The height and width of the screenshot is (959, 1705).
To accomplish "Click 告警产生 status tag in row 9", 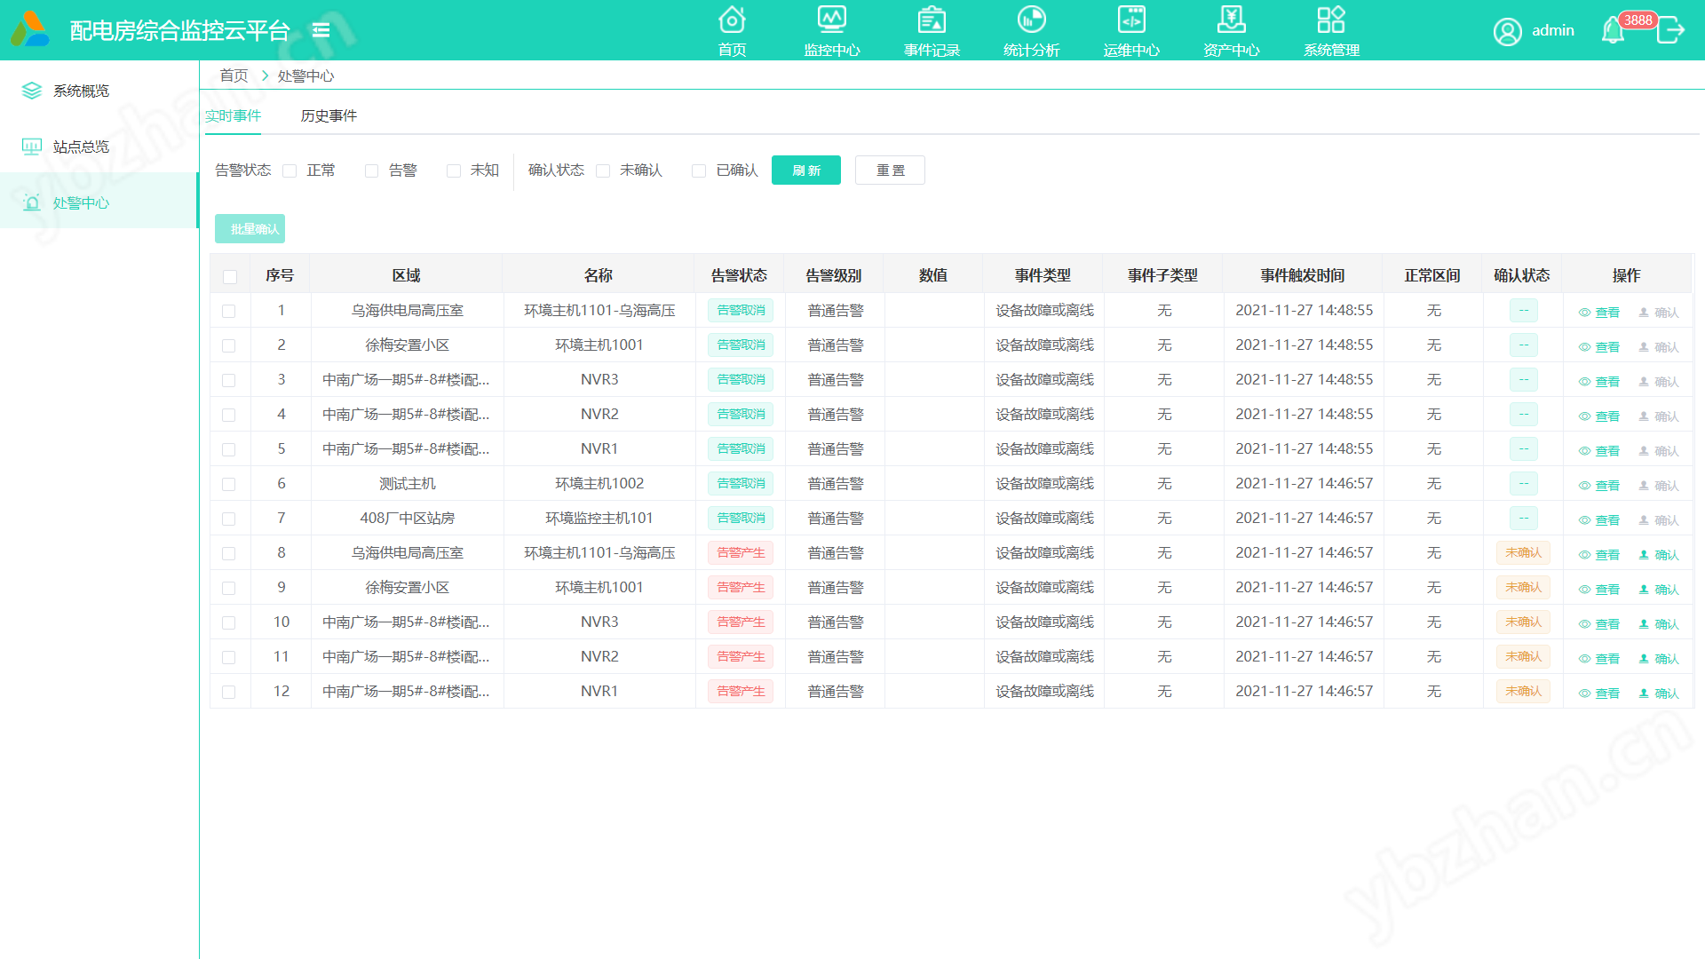I will click(741, 587).
